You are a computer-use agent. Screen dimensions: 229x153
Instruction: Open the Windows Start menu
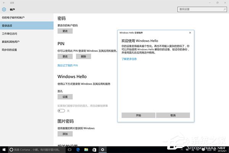click(4, 150)
